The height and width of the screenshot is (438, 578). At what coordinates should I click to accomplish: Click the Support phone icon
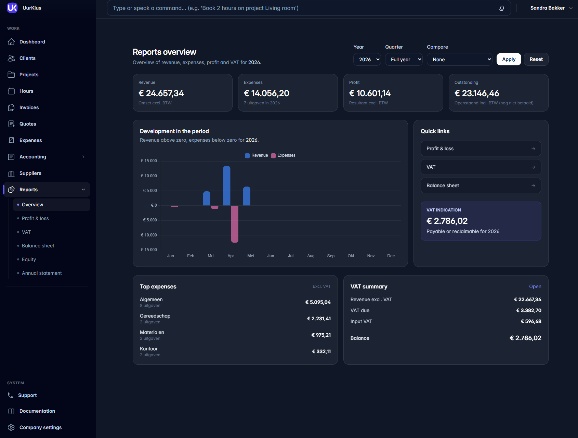(11, 395)
